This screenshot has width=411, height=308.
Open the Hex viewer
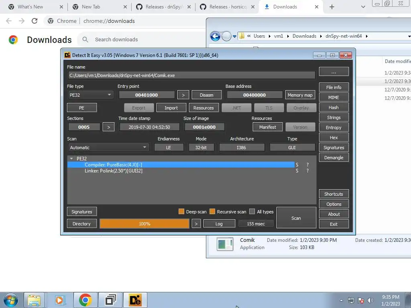334,138
